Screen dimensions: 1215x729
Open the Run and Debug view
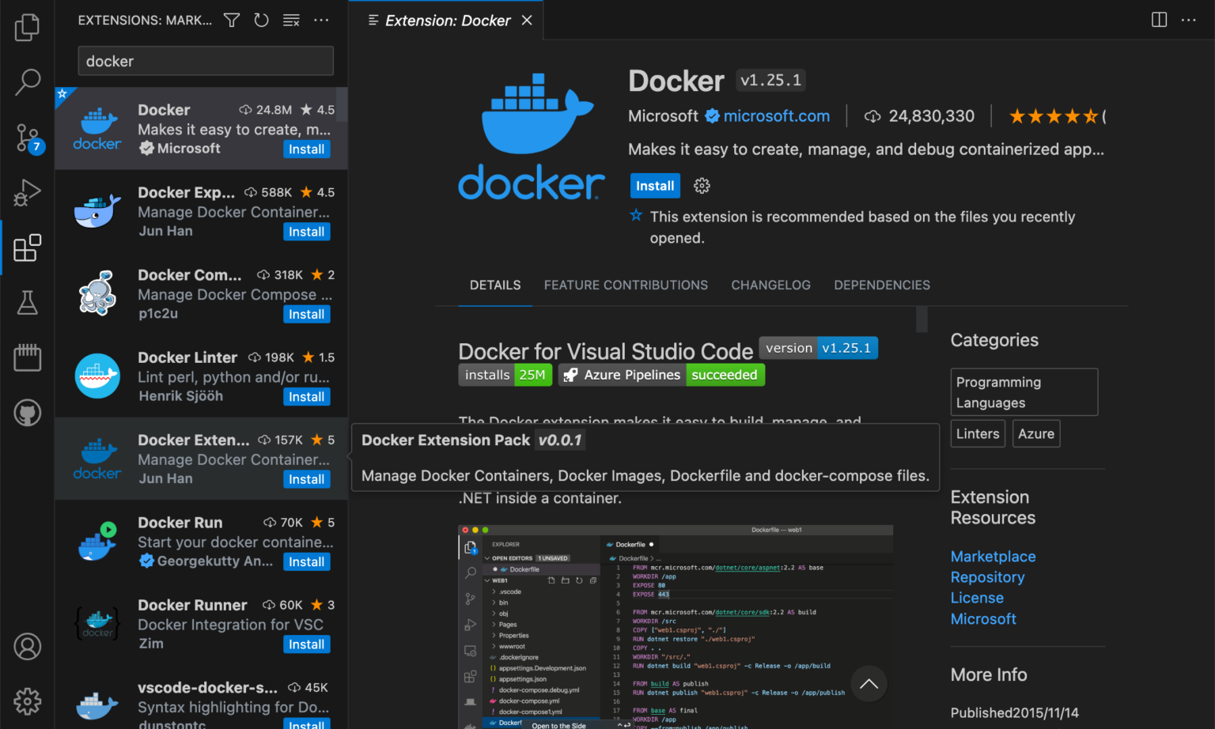[x=27, y=192]
